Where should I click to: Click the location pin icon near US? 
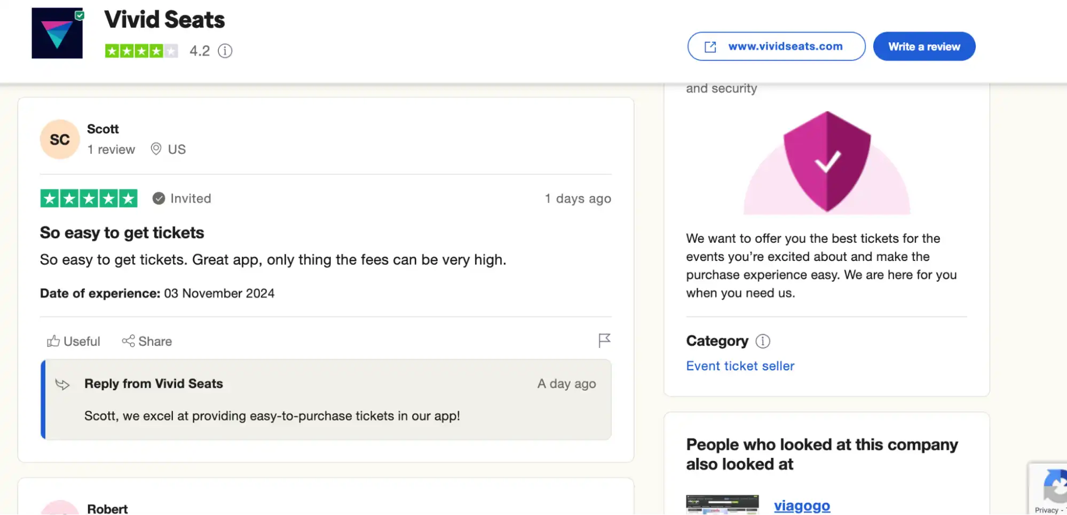coord(155,149)
